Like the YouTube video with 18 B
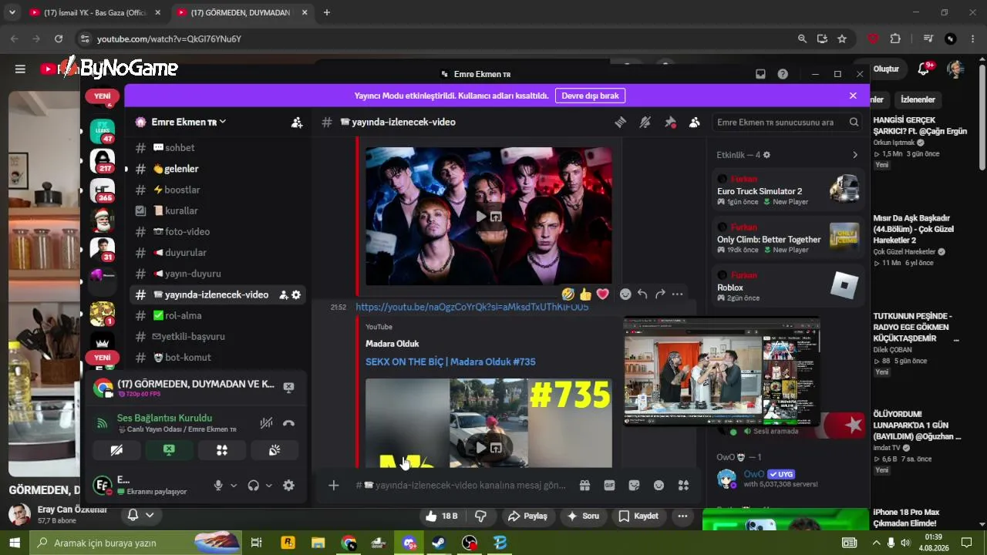Screen dimensions: 987x555 tap(441, 516)
